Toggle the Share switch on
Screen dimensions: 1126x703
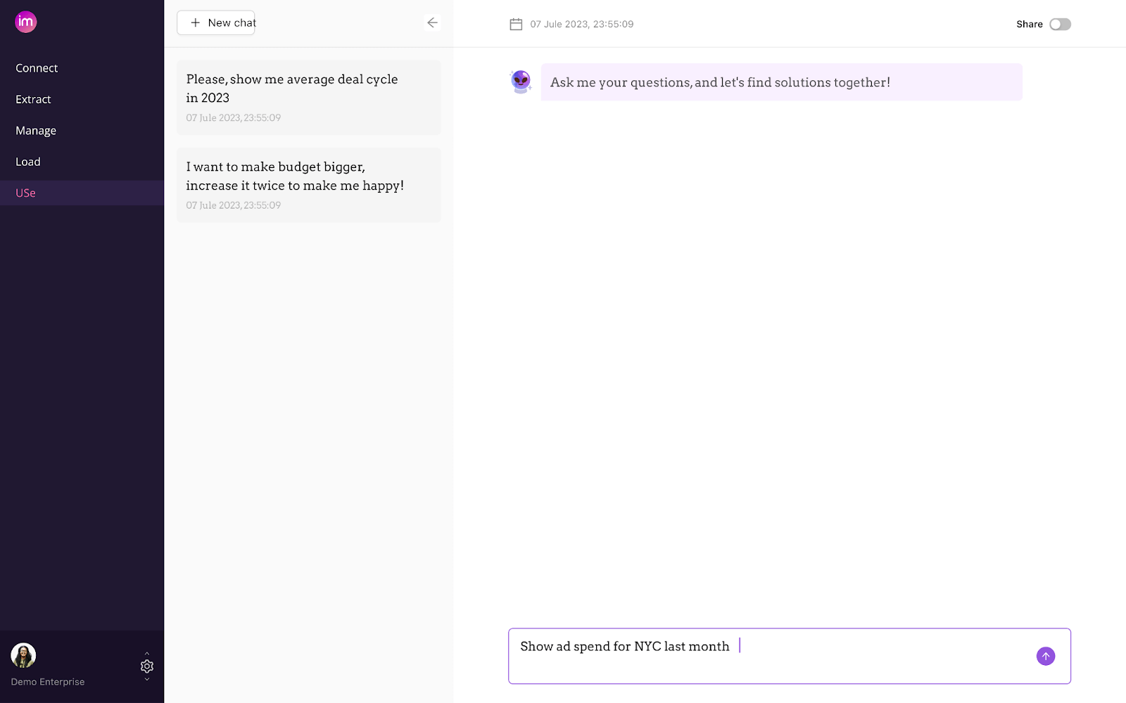1060,24
